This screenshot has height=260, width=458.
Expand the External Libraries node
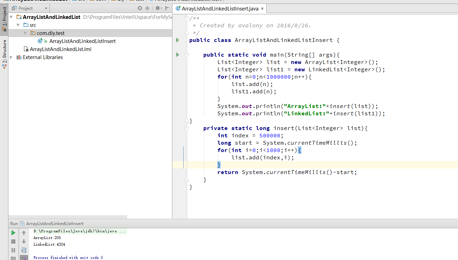tap(12, 57)
